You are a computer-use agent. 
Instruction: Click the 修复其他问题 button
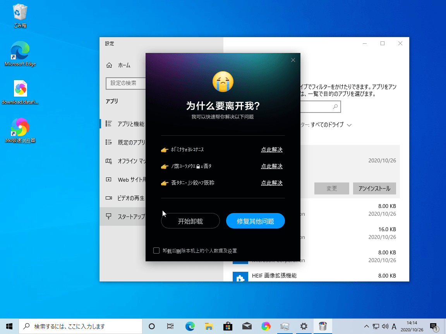click(x=256, y=221)
